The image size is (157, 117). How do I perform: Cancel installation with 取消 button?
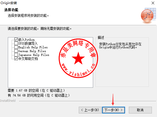click(140, 110)
